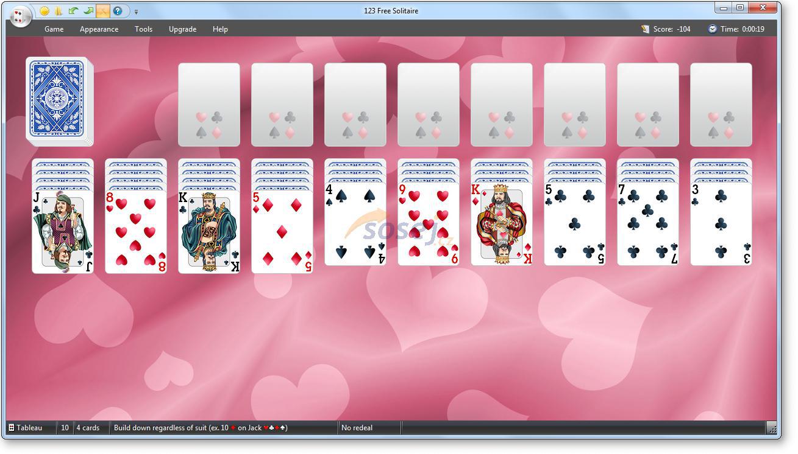Click the Time clock indicator
798x454 pixels.
(x=736, y=29)
